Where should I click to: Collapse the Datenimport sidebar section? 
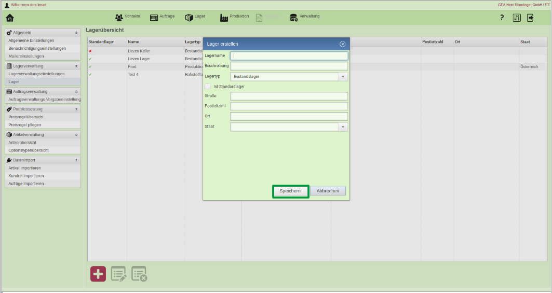pyautogui.click(x=76, y=160)
